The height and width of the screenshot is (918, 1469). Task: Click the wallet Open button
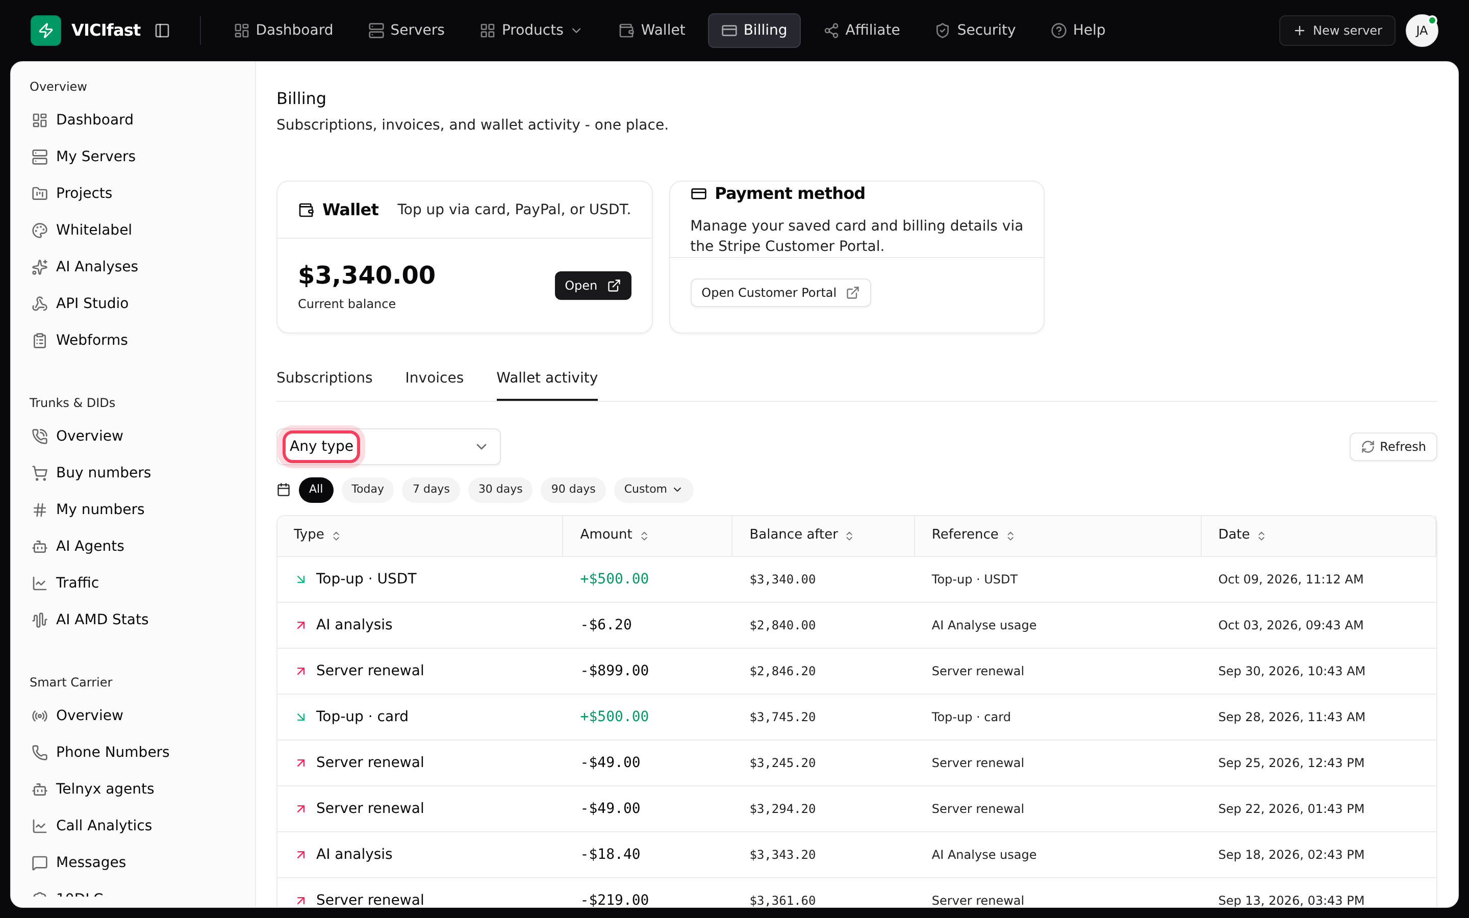click(x=593, y=286)
